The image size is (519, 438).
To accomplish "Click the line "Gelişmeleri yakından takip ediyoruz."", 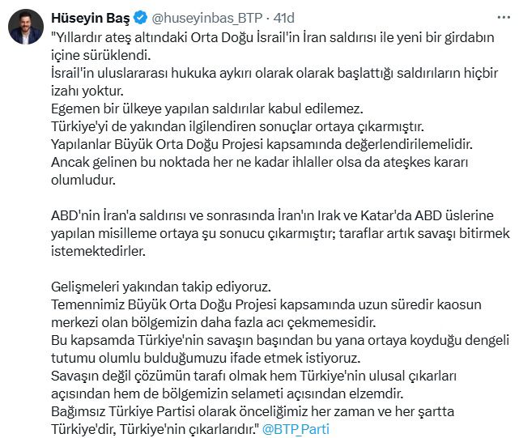I will pos(161,287).
